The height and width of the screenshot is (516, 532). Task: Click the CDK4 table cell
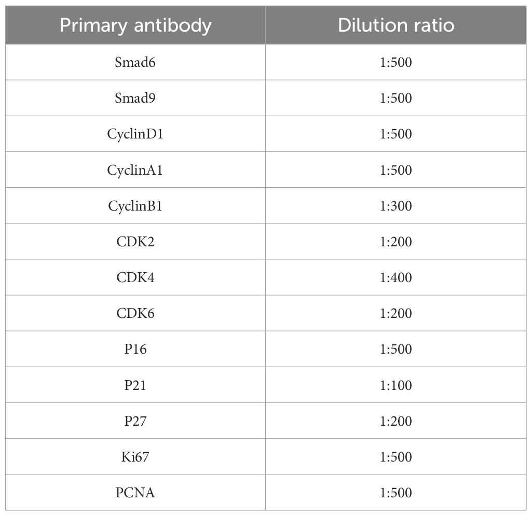(135, 277)
